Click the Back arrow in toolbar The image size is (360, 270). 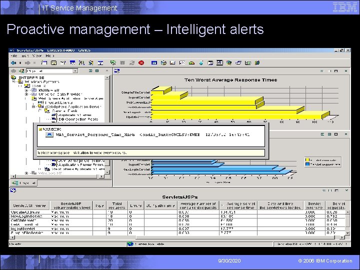coord(13,63)
